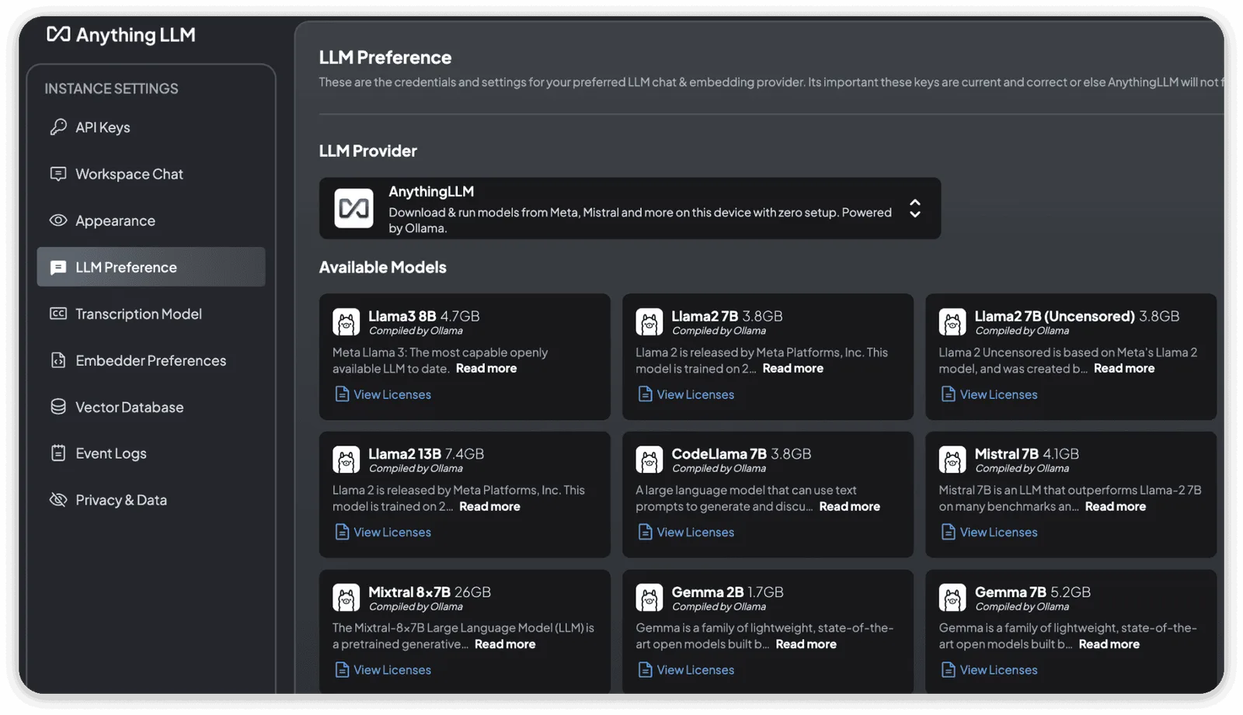
Task: Select the CodeLlama 7B model icon
Action: coord(649,460)
